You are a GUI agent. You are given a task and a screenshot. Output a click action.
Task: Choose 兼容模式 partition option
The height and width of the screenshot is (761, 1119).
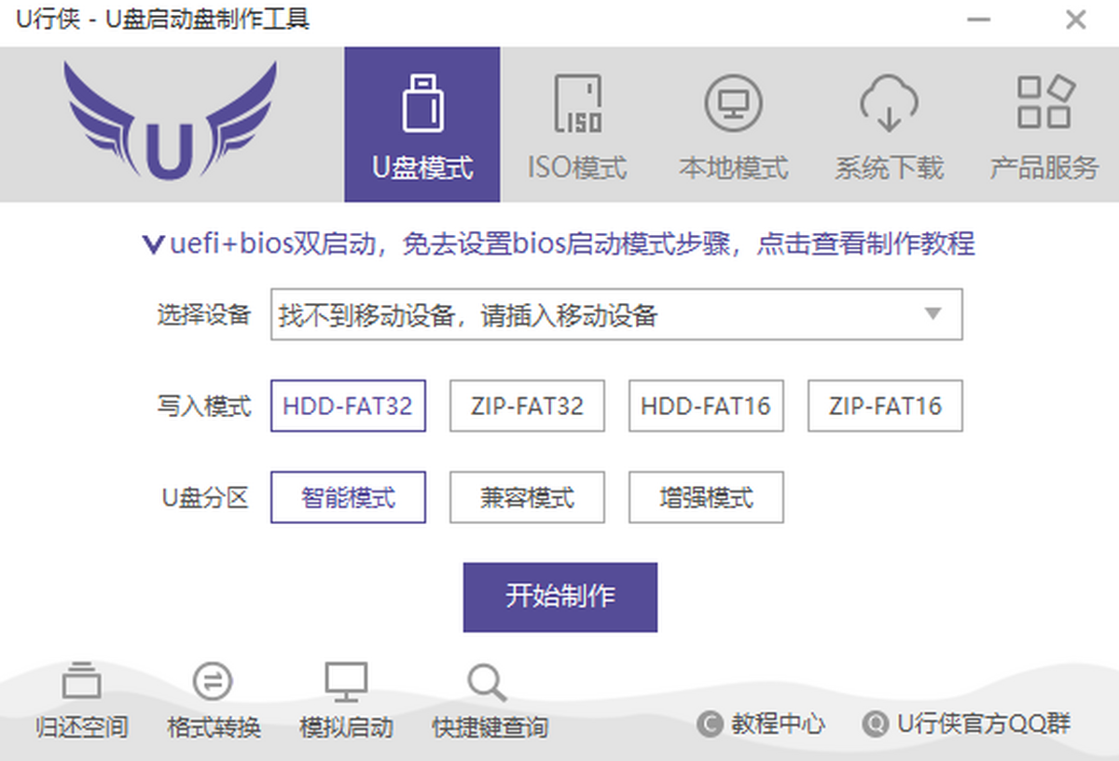click(527, 497)
